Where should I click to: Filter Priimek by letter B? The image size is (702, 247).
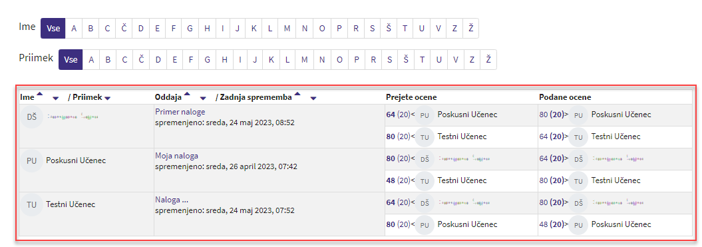(x=108, y=60)
